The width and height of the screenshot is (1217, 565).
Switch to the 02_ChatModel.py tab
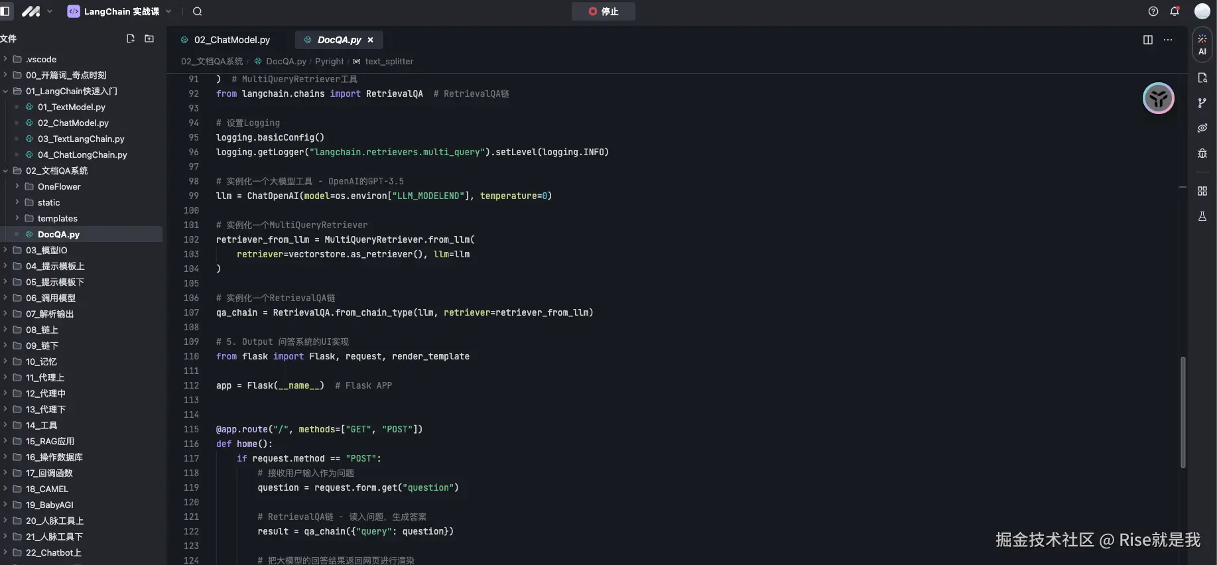pyautogui.click(x=225, y=40)
